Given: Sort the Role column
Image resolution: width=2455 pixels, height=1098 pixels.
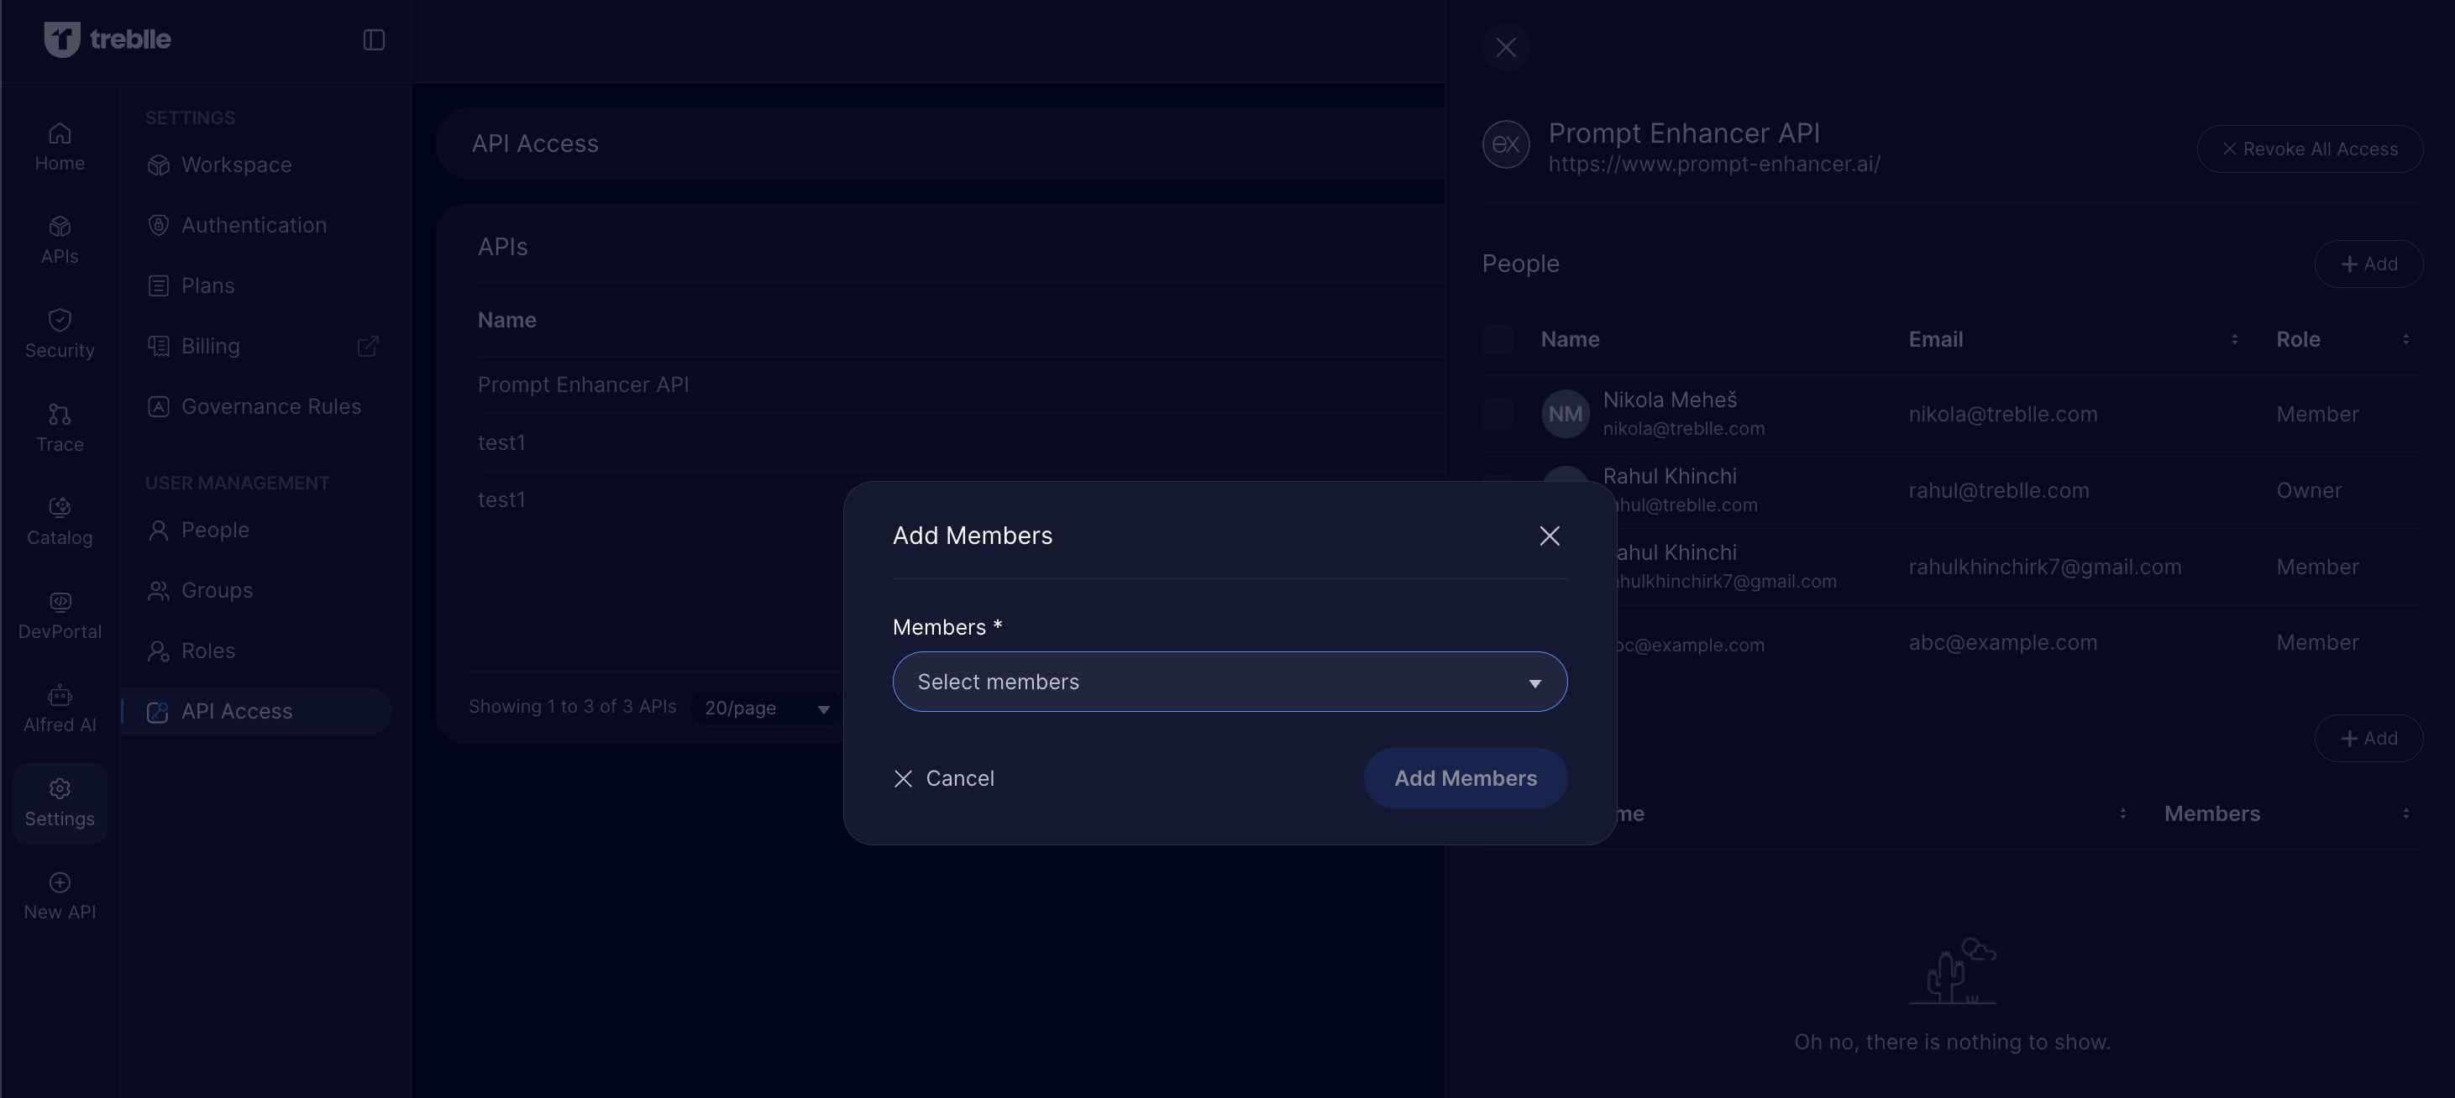Looking at the screenshot, I should click(2404, 339).
